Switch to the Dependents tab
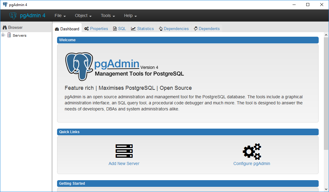This screenshot has width=329, height=192. click(207, 29)
